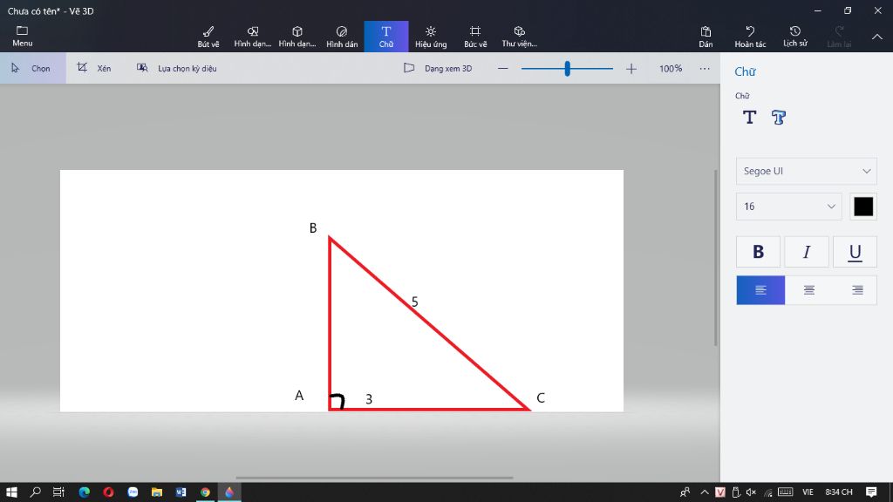Open the three-dot more options menu
Viewport: 893px width, 502px height.
click(x=705, y=68)
